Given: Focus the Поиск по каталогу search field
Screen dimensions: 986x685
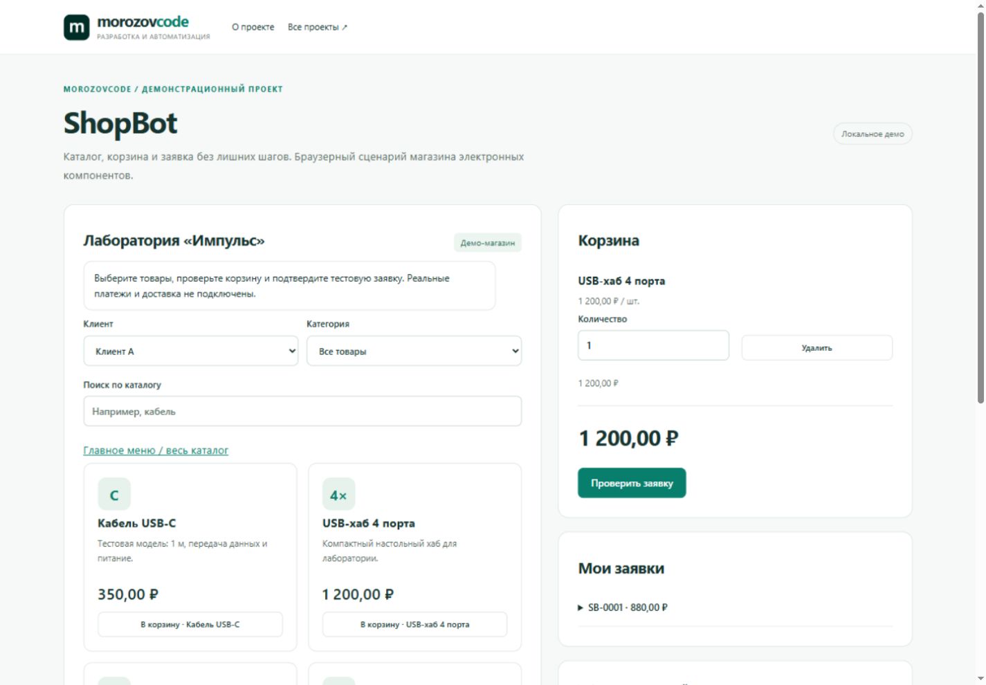Looking at the screenshot, I should pos(302,411).
